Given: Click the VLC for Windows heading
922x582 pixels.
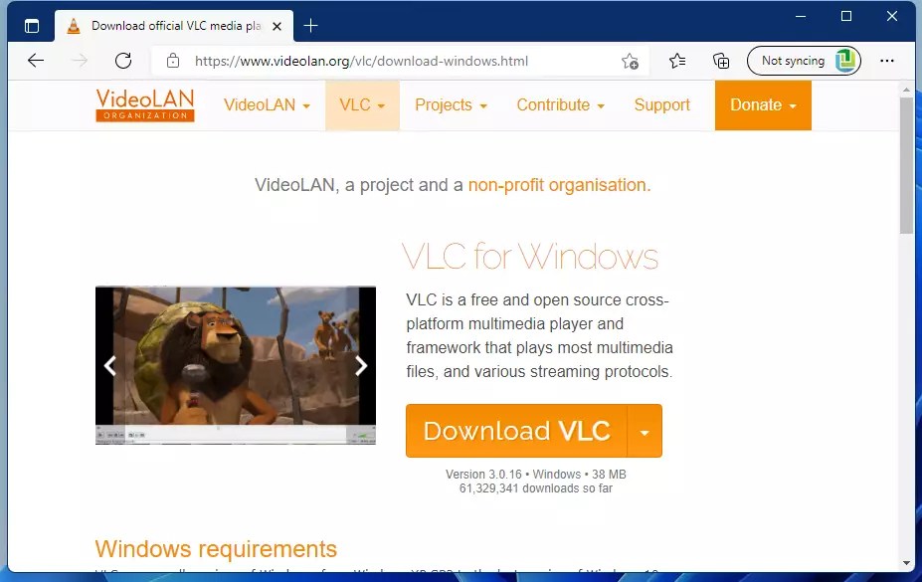Looking at the screenshot, I should click(x=530, y=257).
